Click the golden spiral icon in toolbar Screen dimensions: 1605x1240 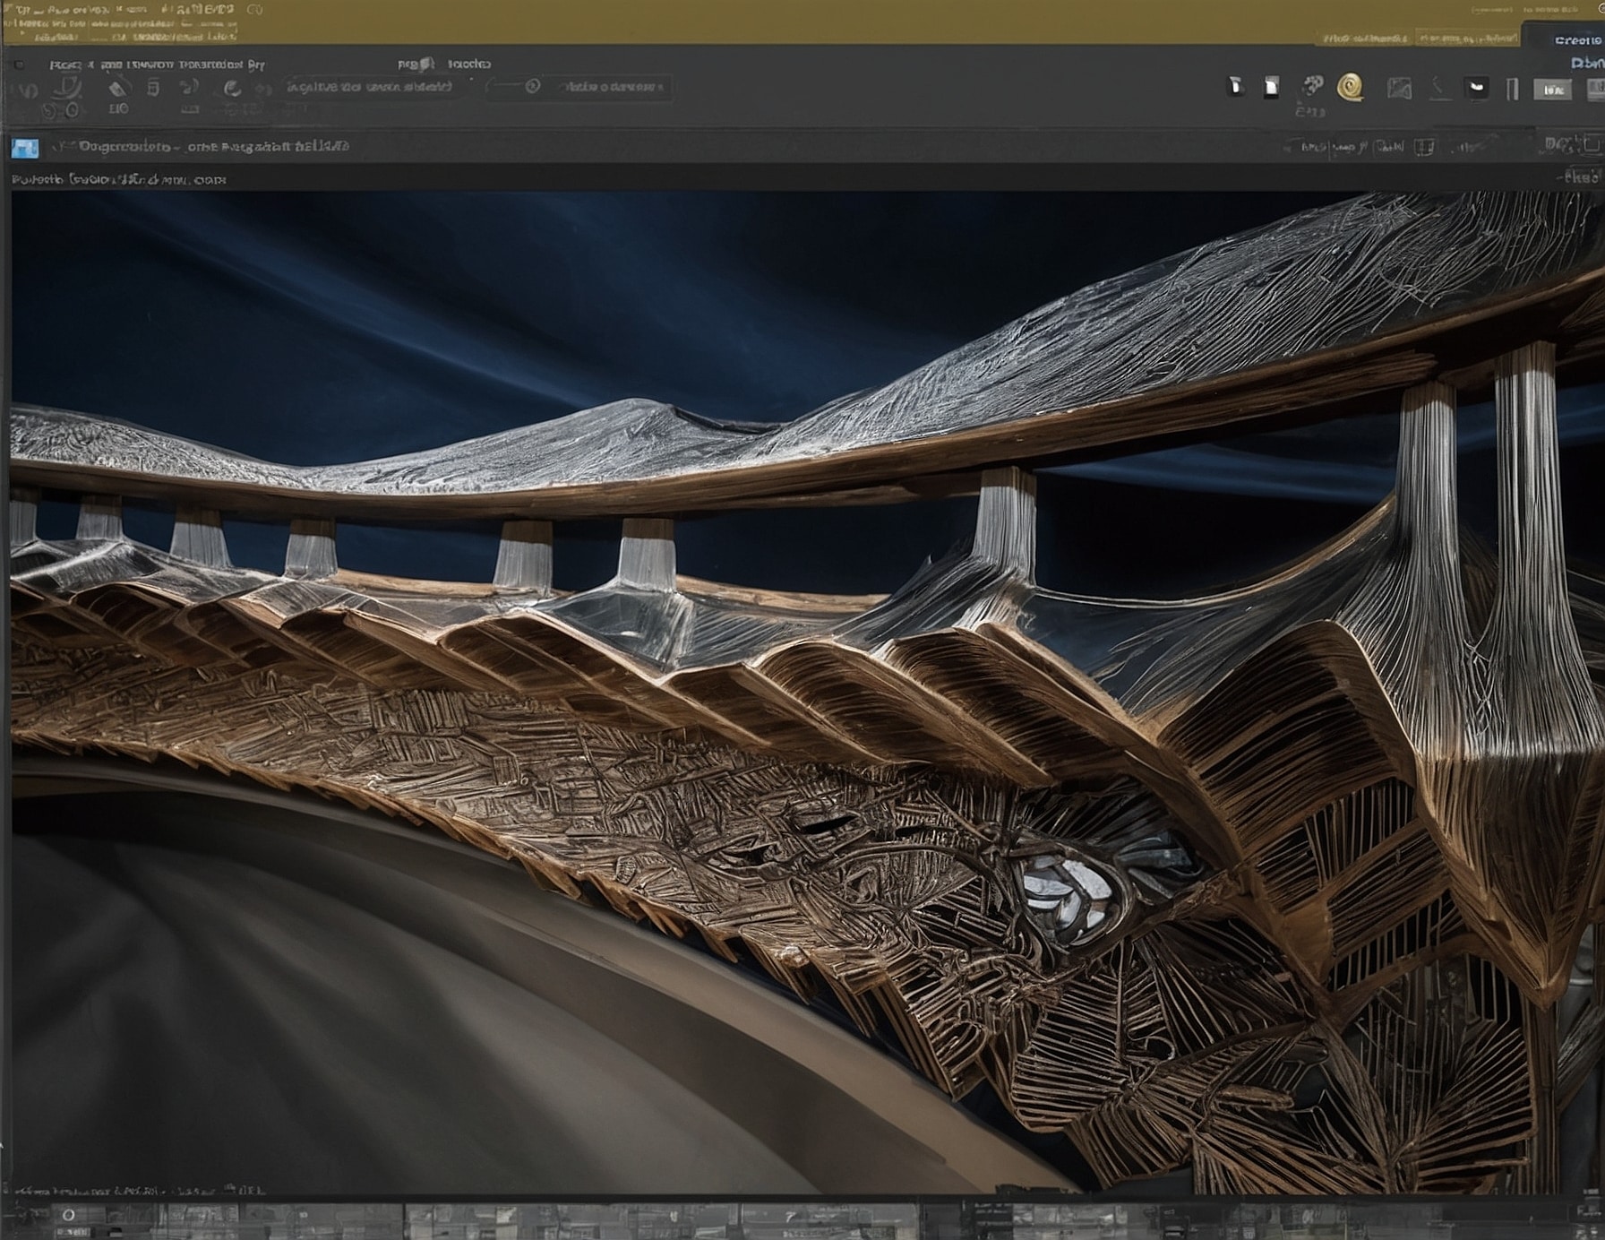(x=1350, y=87)
